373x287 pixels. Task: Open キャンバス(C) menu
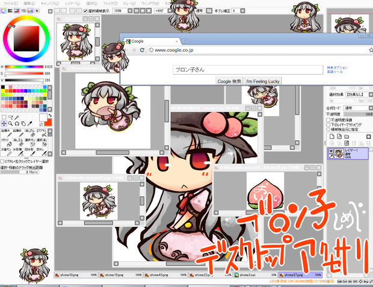pos(50,4)
